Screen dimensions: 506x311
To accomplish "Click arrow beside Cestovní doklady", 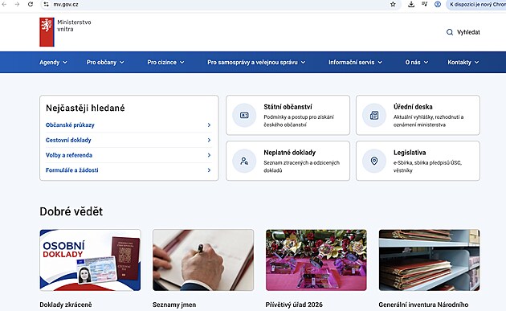I will pos(209,140).
